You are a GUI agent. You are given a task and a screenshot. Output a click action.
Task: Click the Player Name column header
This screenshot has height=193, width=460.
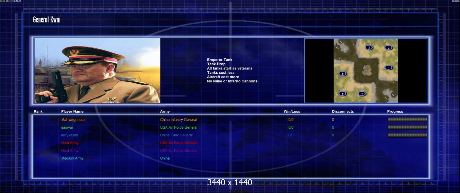pos(72,112)
